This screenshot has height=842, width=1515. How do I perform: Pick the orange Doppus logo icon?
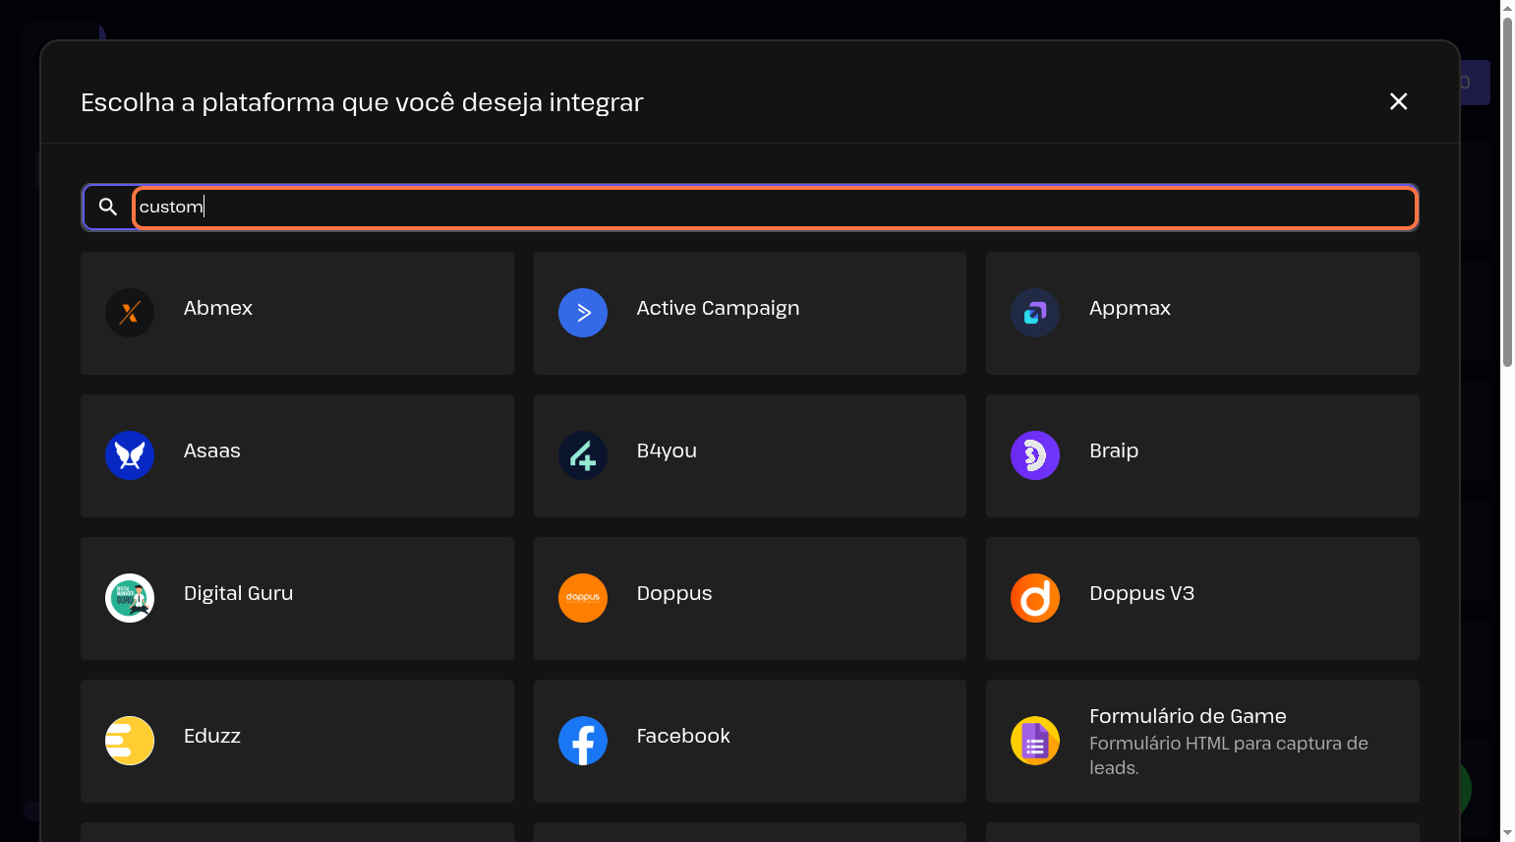(583, 598)
